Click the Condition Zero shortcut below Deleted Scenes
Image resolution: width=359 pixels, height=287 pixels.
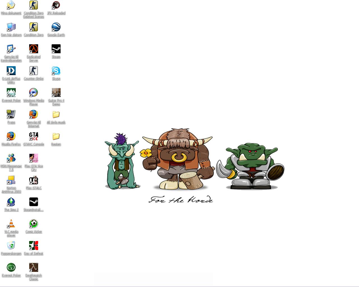click(x=34, y=27)
